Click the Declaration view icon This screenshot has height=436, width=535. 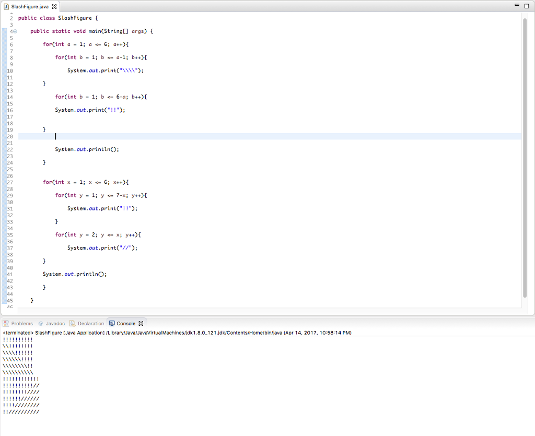coord(72,323)
